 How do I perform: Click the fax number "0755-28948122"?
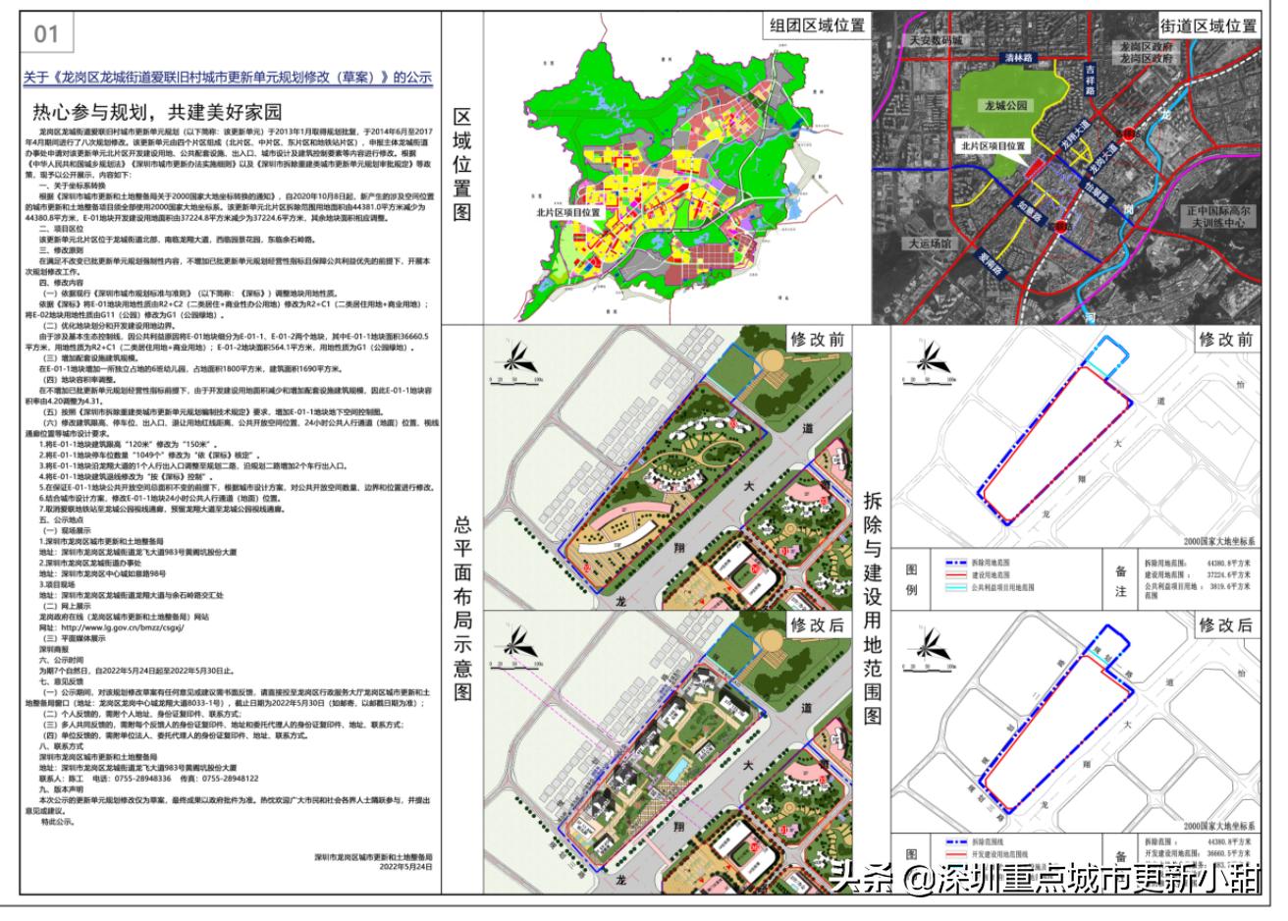point(230,778)
